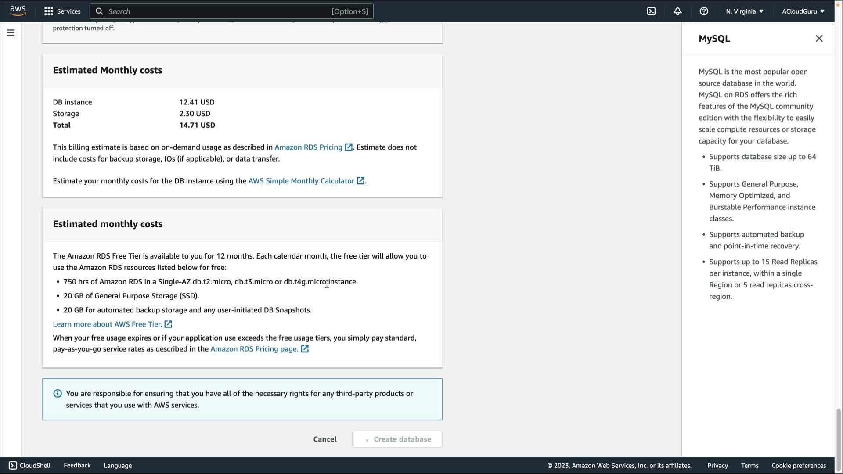Click the AWS logo home icon
This screenshot has width=843, height=474.
[x=18, y=11]
